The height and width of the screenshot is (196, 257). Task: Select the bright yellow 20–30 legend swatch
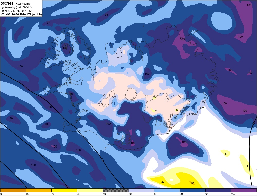[x=64, y=190]
